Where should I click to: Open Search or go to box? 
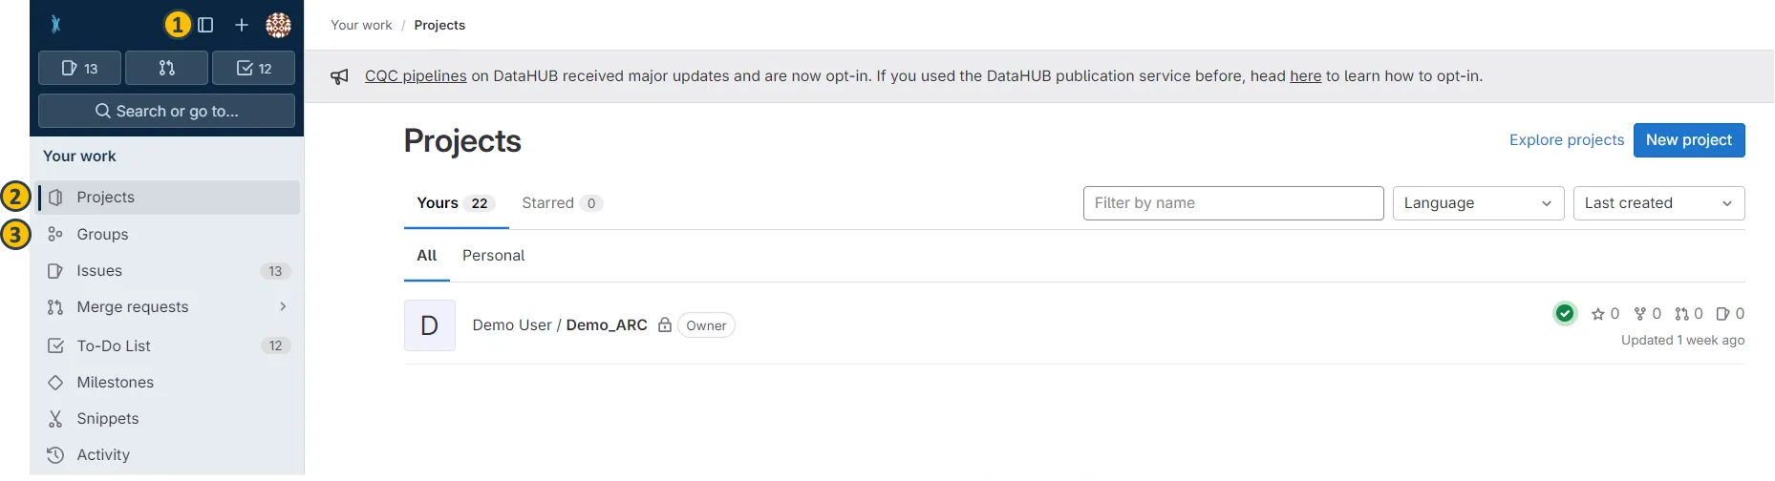pyautogui.click(x=166, y=111)
